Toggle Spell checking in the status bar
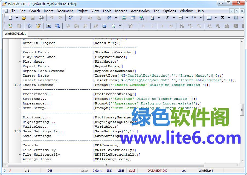This screenshot has width=247, height=175. [132, 171]
